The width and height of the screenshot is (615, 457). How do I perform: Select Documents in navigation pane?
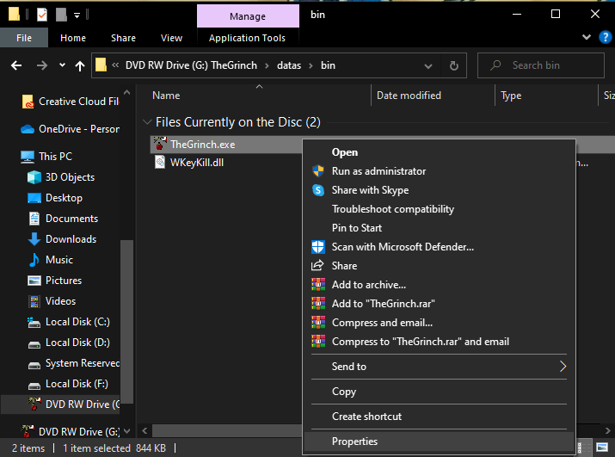point(71,219)
